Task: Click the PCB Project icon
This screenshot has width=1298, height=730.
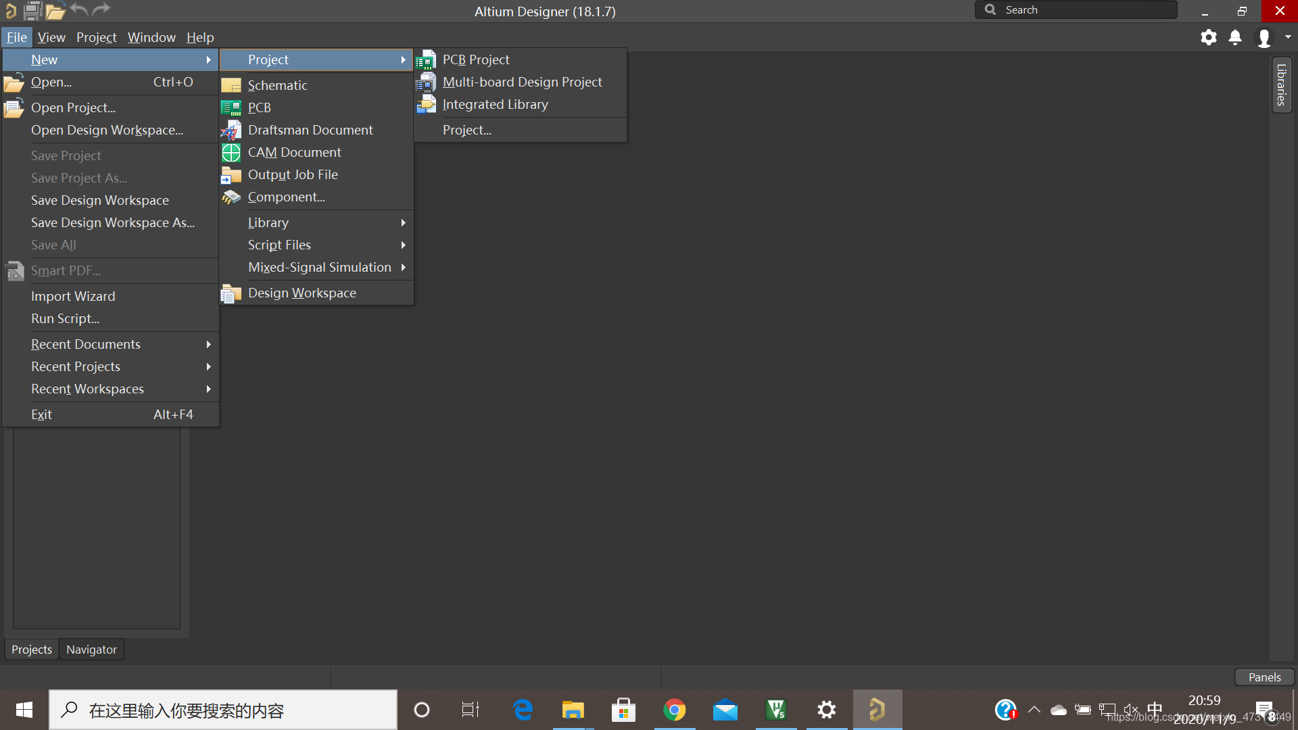Action: tap(425, 61)
